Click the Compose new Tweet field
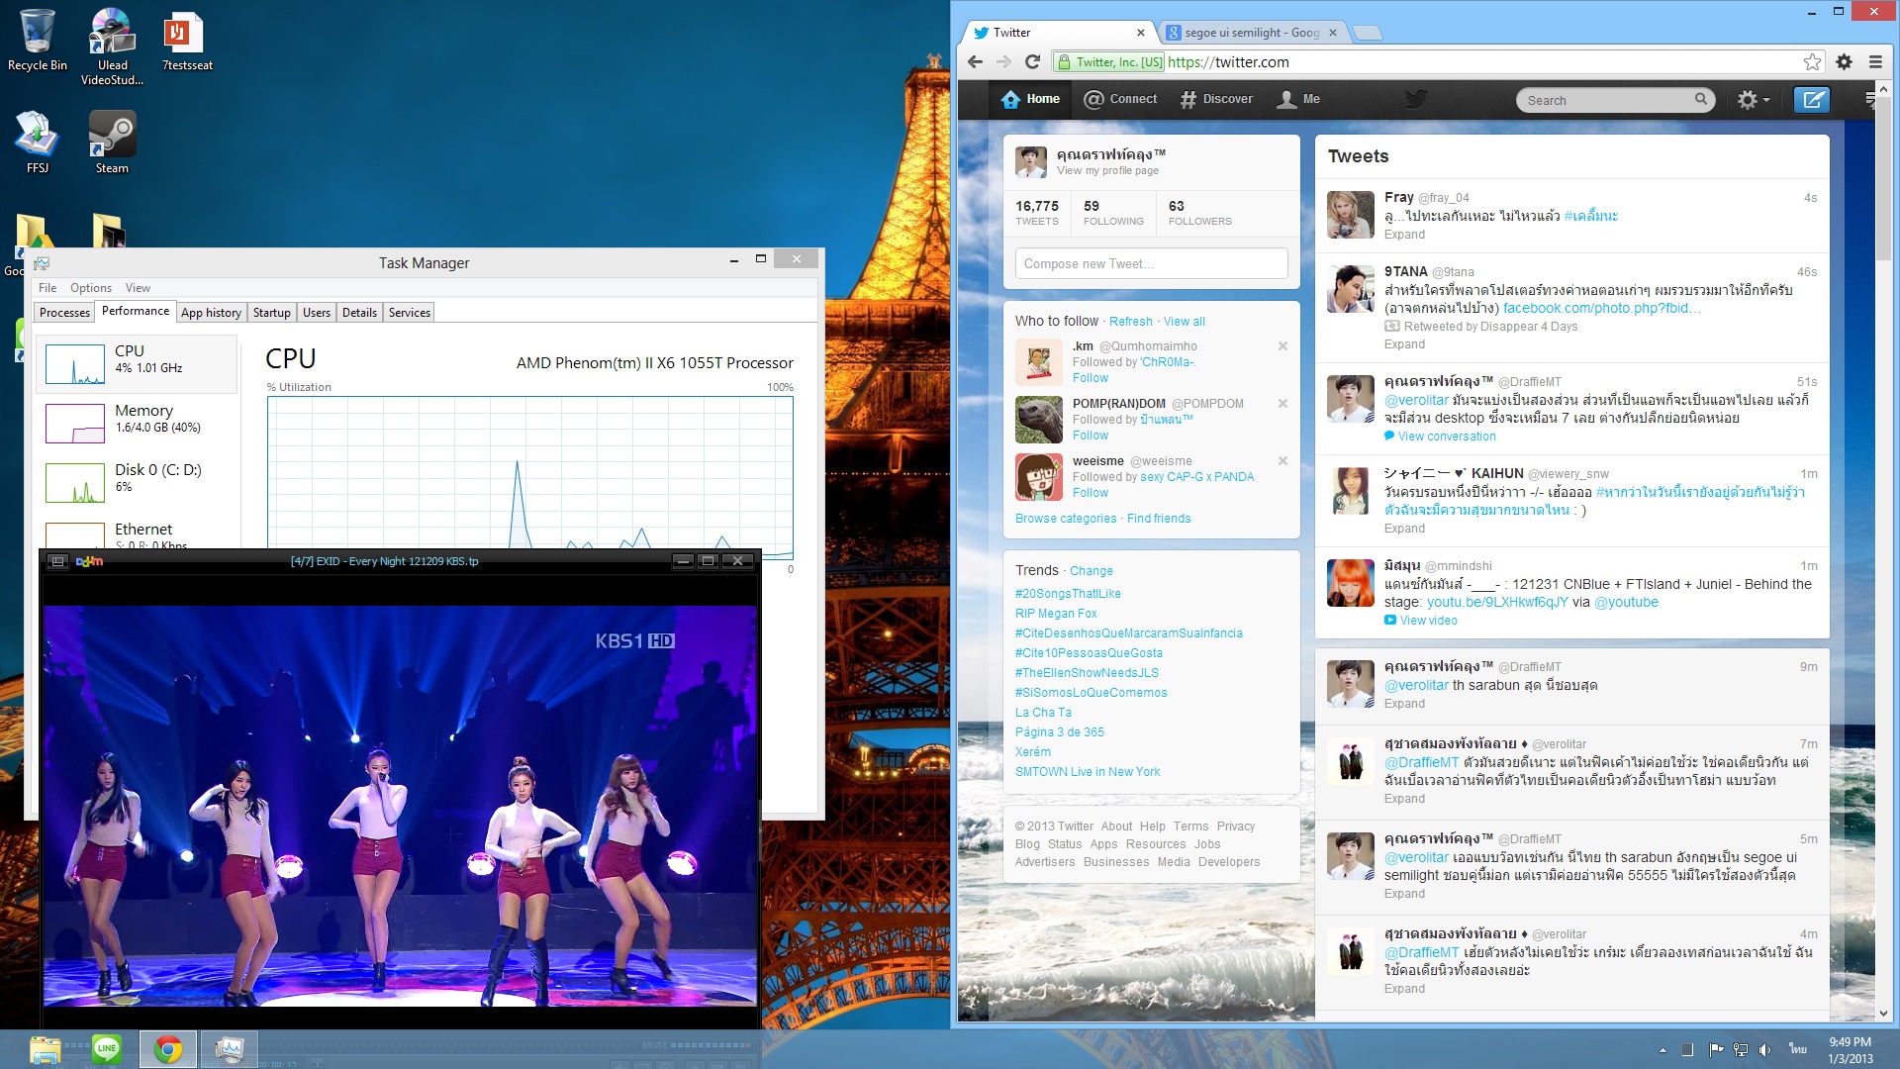 pos(1151,264)
